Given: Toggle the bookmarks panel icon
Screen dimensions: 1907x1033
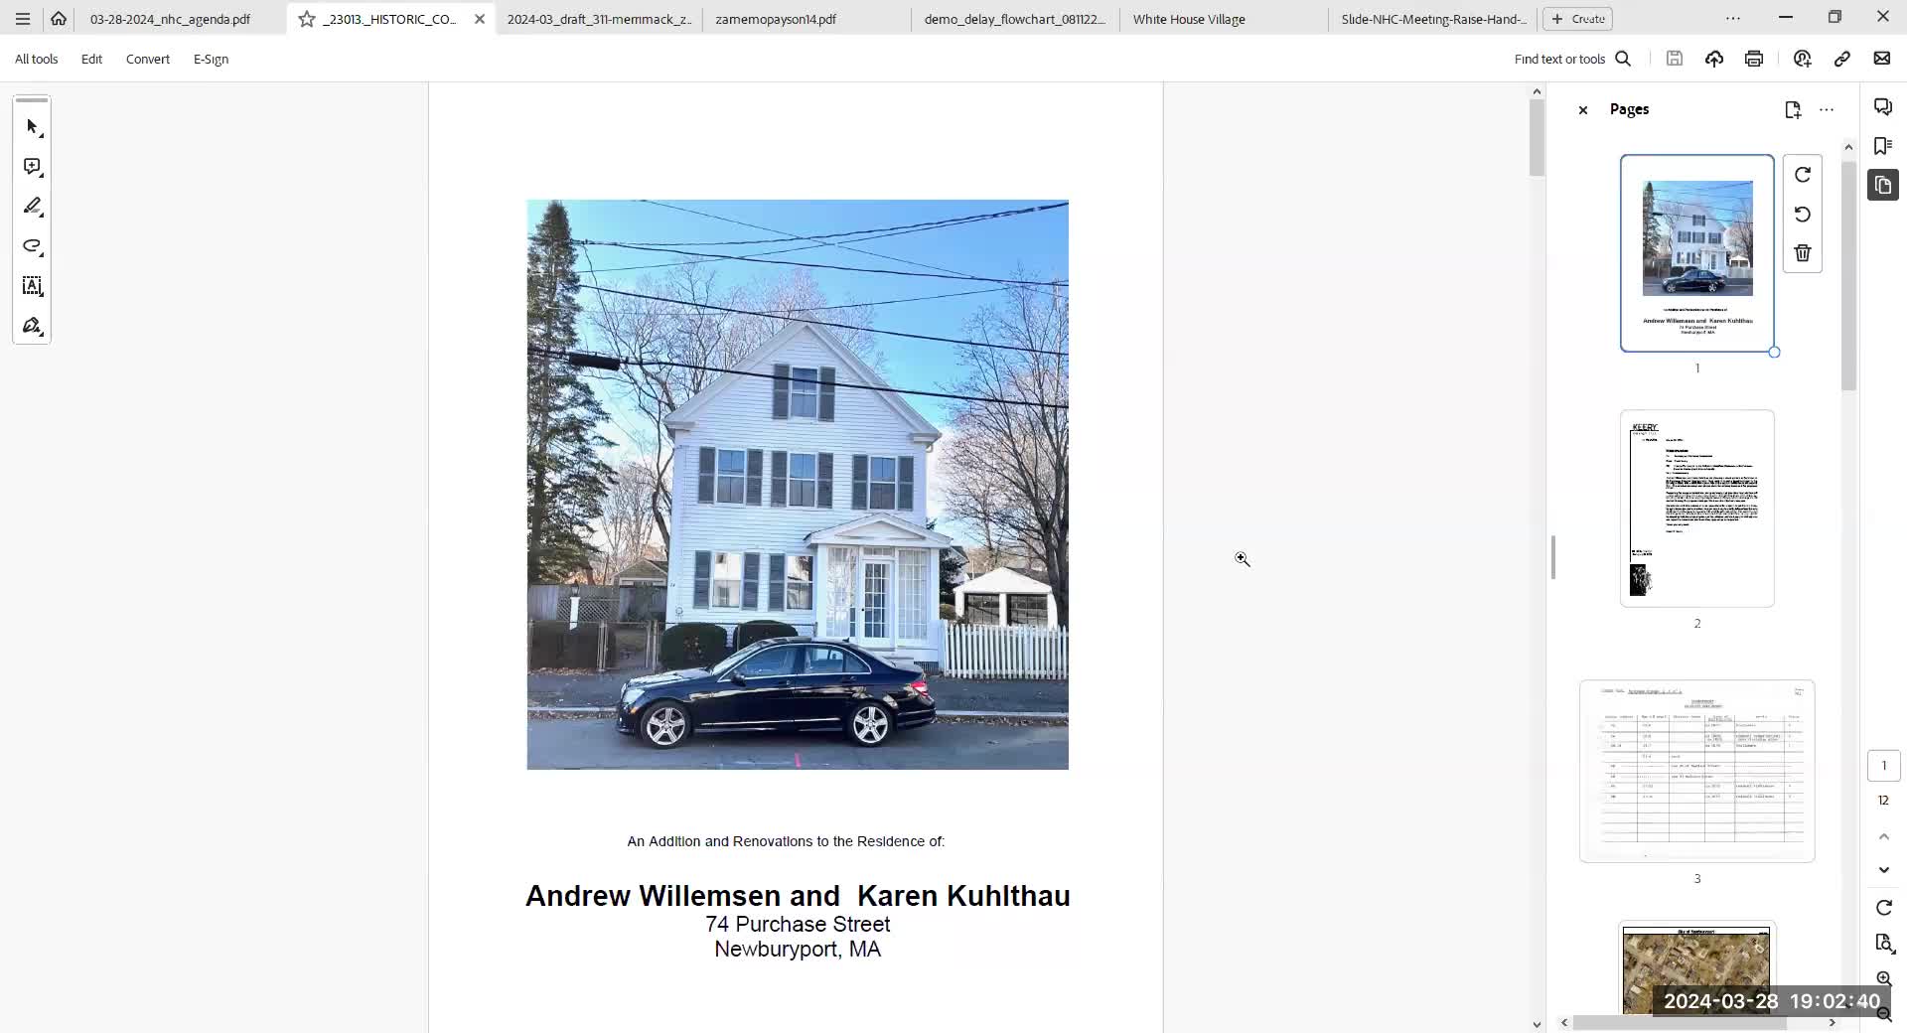Looking at the screenshot, I should (x=1883, y=146).
